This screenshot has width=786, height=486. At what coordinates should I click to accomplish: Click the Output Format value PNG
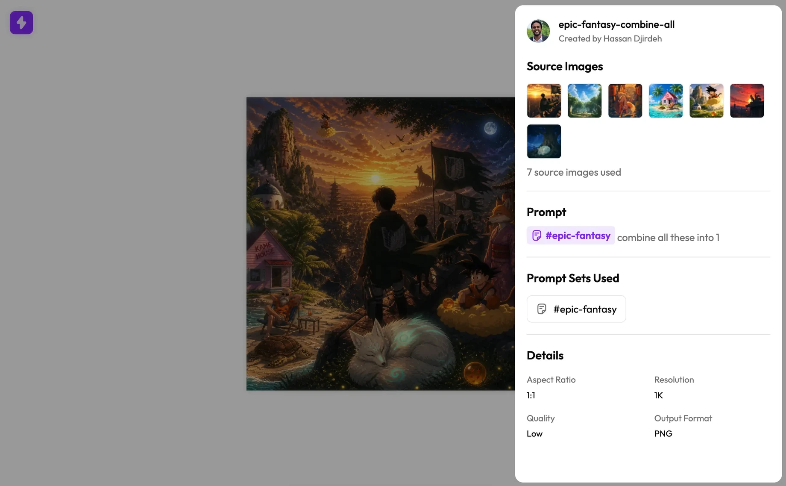click(663, 433)
